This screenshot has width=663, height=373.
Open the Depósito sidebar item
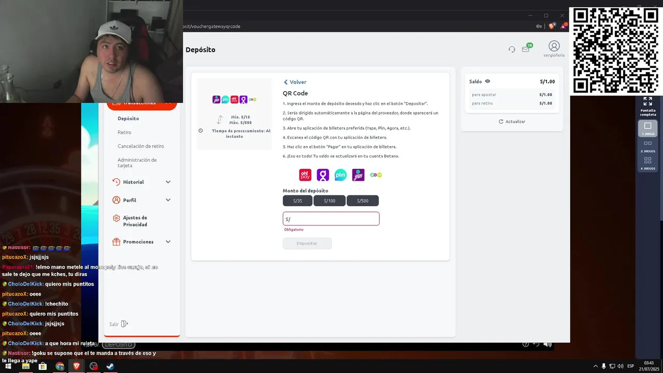(x=128, y=118)
